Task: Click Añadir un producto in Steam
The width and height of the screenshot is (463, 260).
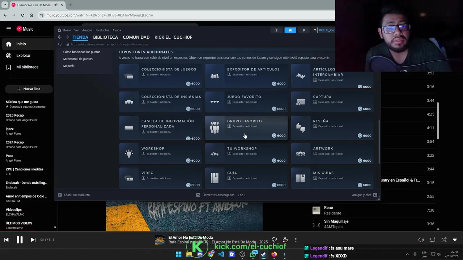Action: 74,195
